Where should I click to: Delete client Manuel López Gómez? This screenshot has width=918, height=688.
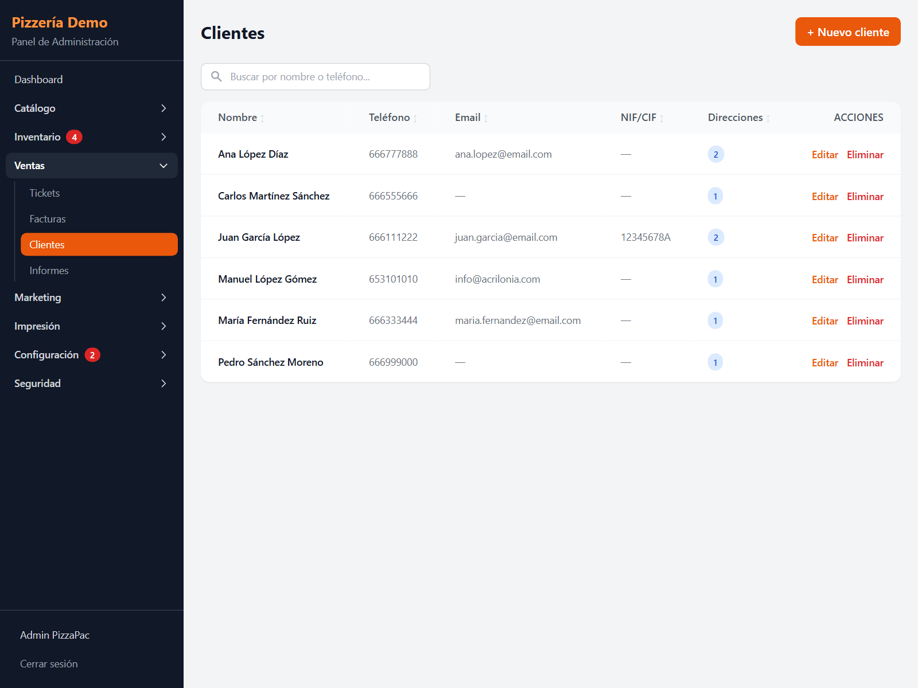coord(865,280)
